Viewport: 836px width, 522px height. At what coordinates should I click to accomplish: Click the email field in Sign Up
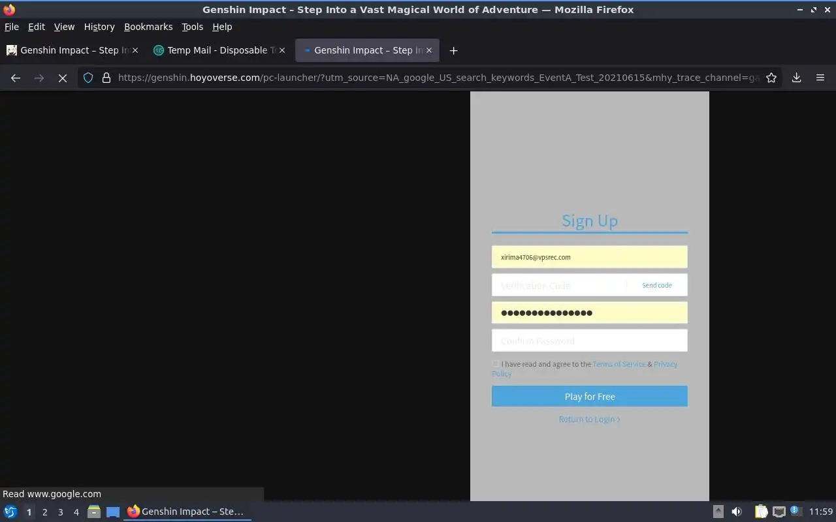[x=589, y=257]
